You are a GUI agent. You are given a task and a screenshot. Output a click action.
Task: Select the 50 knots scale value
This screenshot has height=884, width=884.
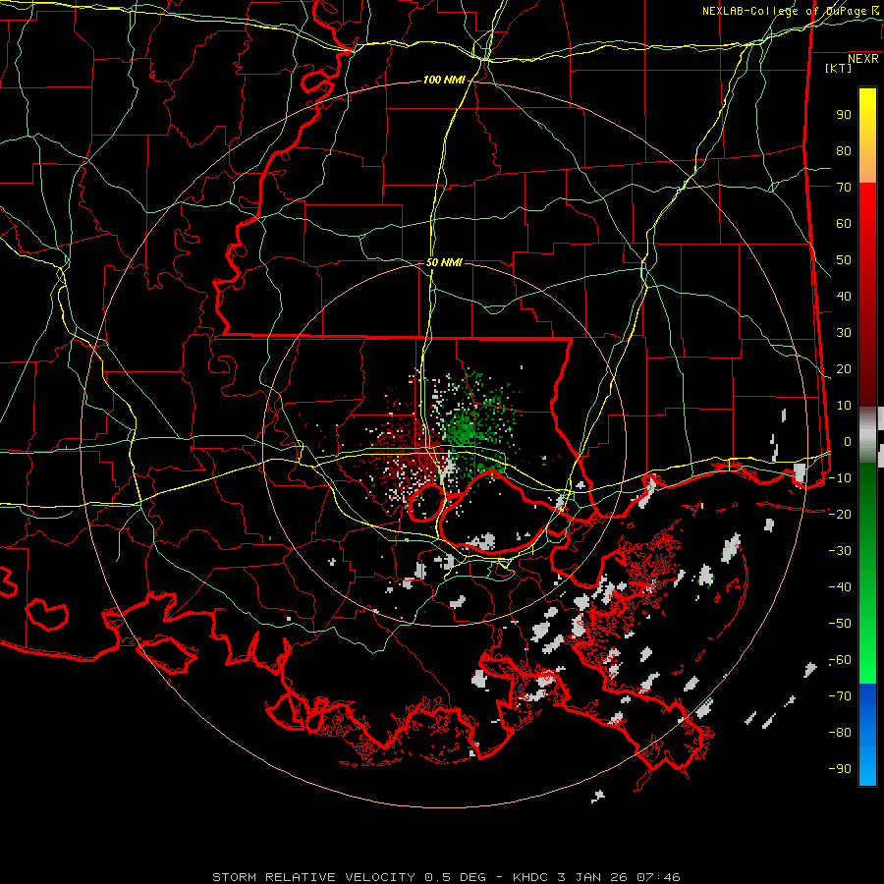tap(844, 260)
